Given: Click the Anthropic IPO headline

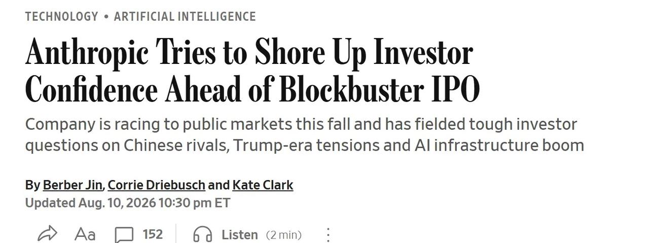Looking at the screenshot, I should click(253, 71).
